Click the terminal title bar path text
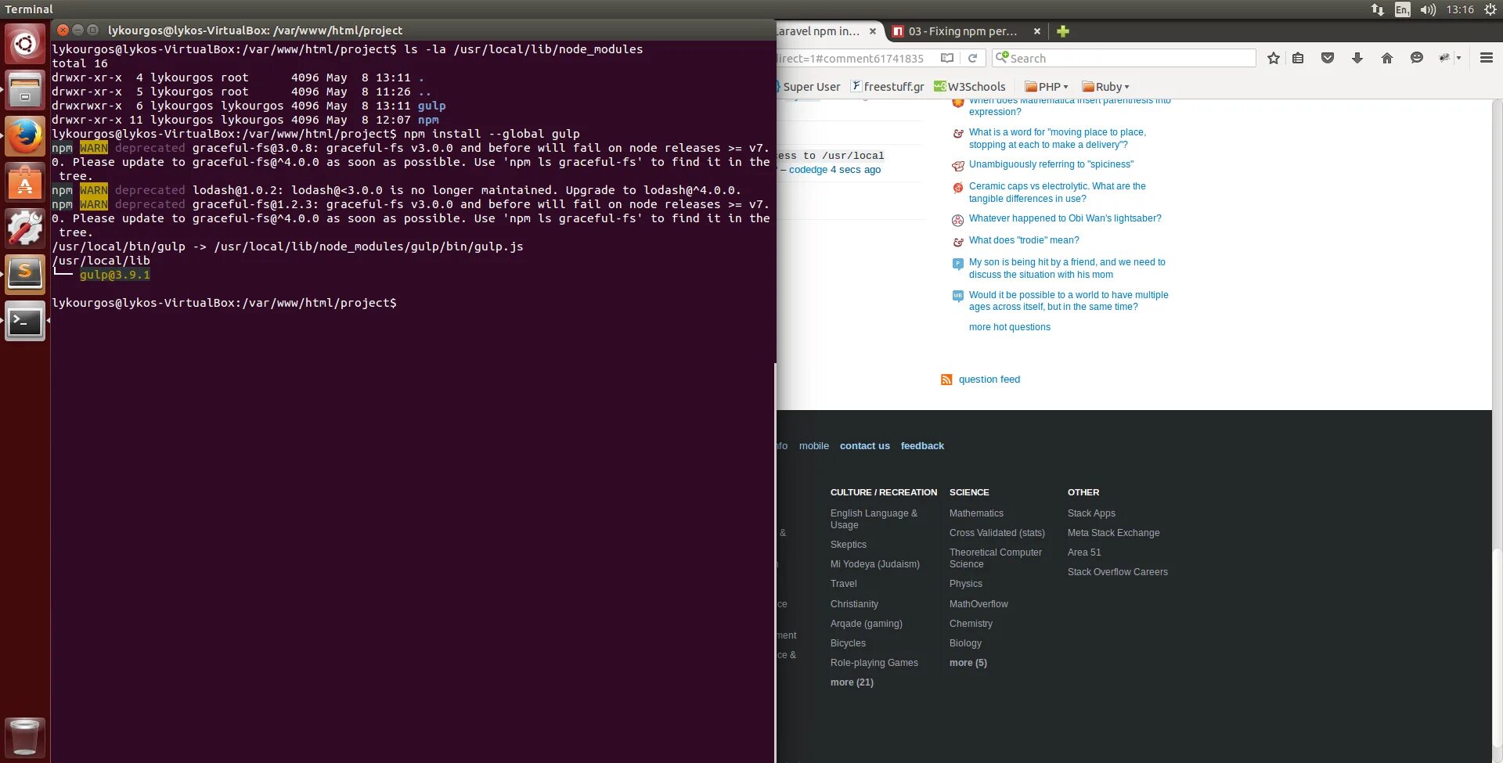Screen dimensions: 1503x763 (255, 31)
